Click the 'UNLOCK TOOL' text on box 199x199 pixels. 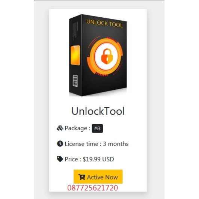(x=105, y=24)
